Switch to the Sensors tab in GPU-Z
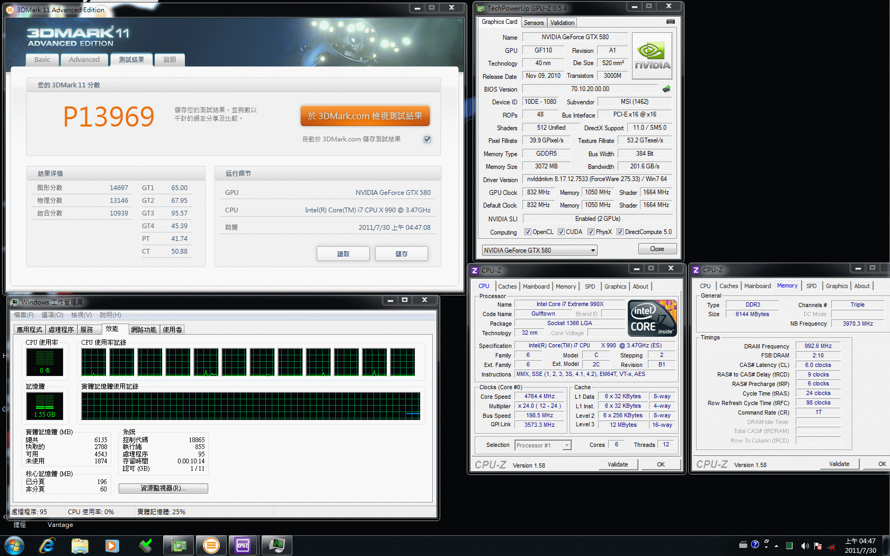The height and width of the screenshot is (556, 890). tap(533, 23)
